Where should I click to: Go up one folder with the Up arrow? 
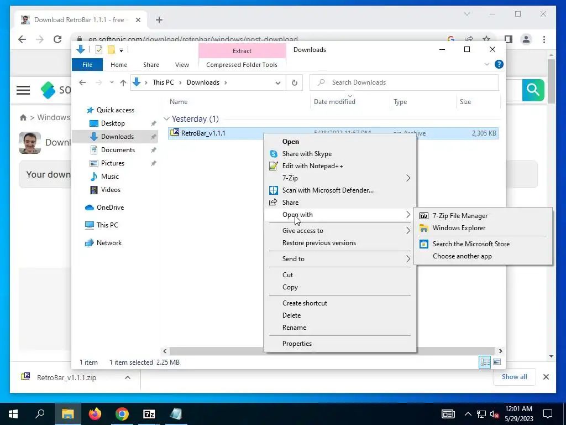coord(123,83)
